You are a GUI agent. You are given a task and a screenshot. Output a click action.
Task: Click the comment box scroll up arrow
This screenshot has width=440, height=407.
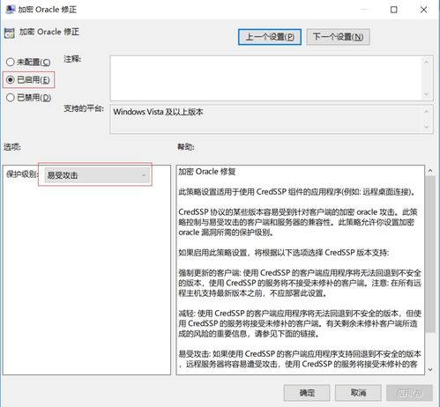point(427,62)
